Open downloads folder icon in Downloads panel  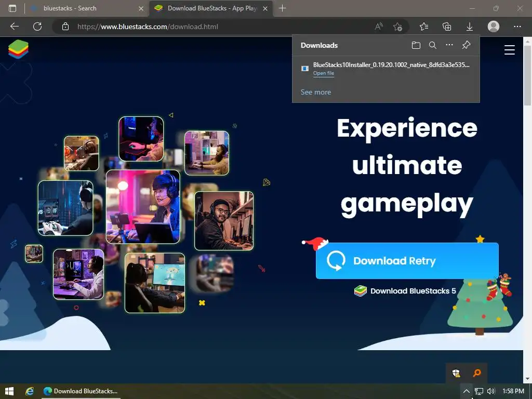416,45
